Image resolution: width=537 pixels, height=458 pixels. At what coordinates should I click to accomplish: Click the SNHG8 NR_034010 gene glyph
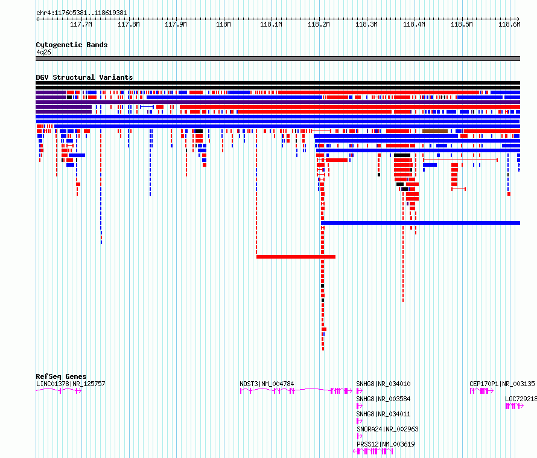click(360, 391)
